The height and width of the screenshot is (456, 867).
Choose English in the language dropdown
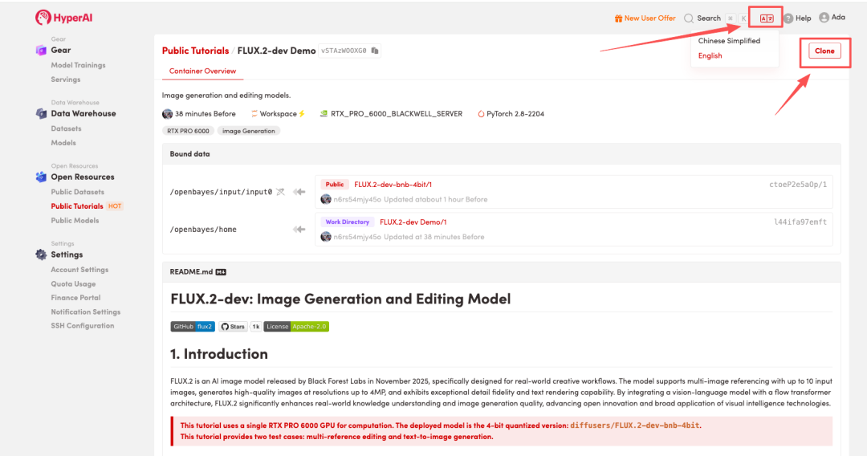[710, 56]
